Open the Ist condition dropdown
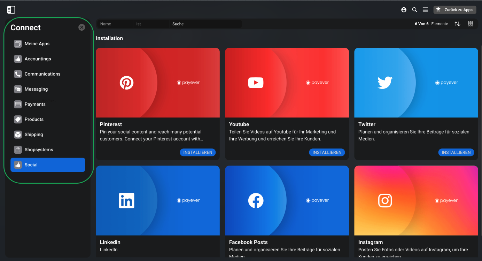Screen dimensions: 482x261 (151, 24)
